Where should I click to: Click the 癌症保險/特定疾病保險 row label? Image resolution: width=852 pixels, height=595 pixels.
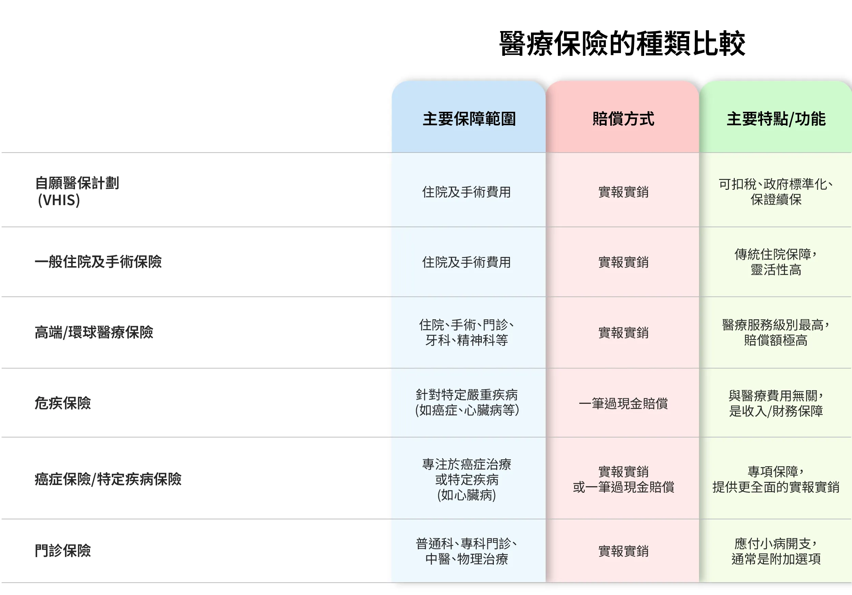click(x=108, y=479)
